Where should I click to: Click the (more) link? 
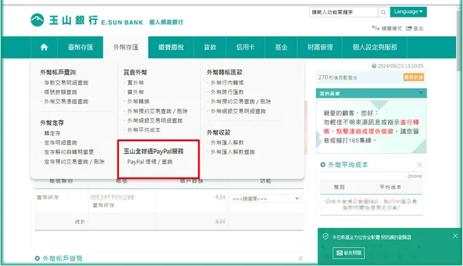(x=415, y=176)
